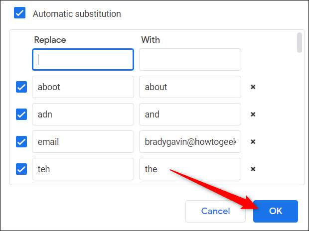Image resolution: width=309 pixels, height=231 pixels.
Task: Toggle the Automatic substitution checkbox
Action: pyautogui.click(x=20, y=13)
